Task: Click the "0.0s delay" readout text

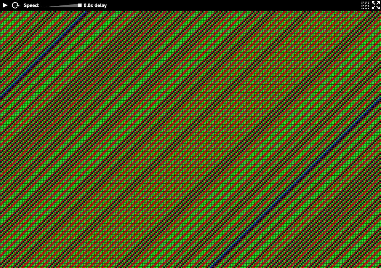Action: (x=95, y=5)
